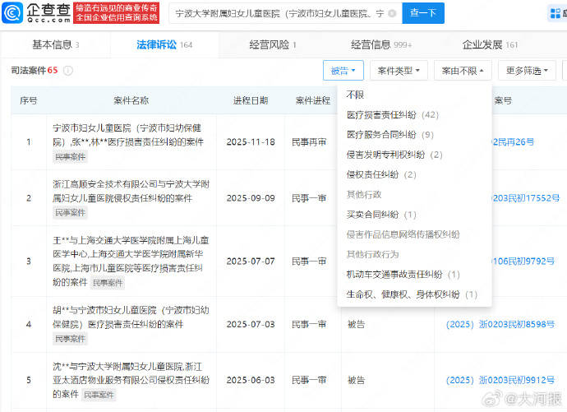567x412 pixels.
Task: Click the 案件进程 column header
Action: (x=313, y=100)
